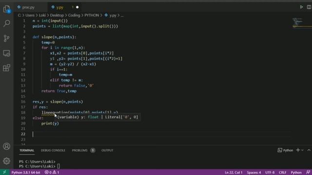Click 'm = (y2-y2) / (x2-x1)' line
The height and width of the screenshot is (175, 312).
pos(73,64)
